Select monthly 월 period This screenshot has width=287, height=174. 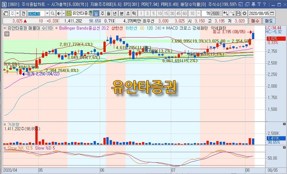click(109, 13)
